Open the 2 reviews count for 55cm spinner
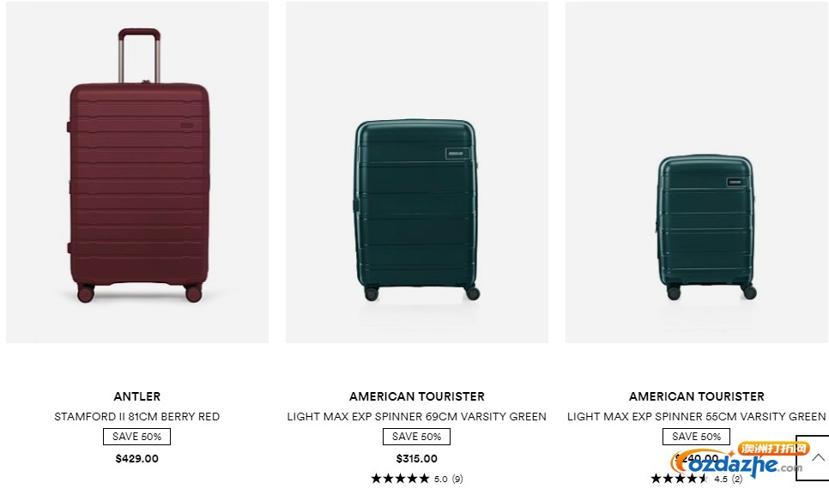This screenshot has width=829, height=489. [x=737, y=479]
